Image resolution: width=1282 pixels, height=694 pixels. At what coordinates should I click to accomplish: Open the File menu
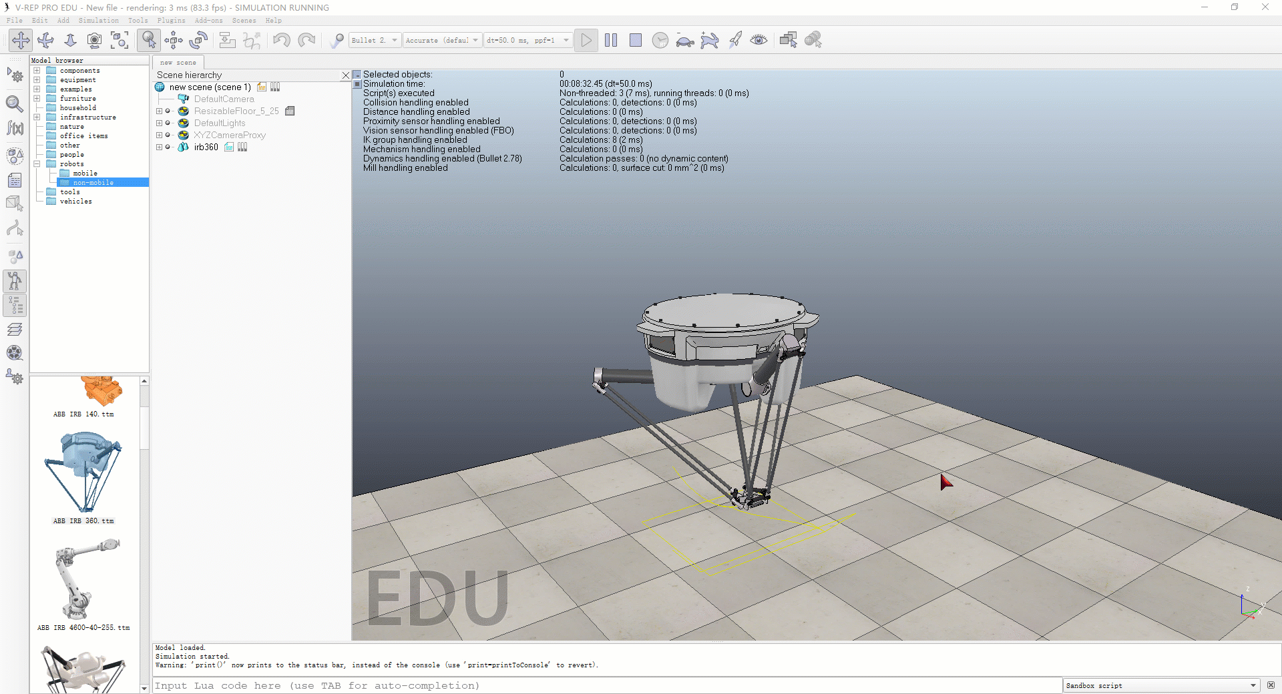(15, 21)
